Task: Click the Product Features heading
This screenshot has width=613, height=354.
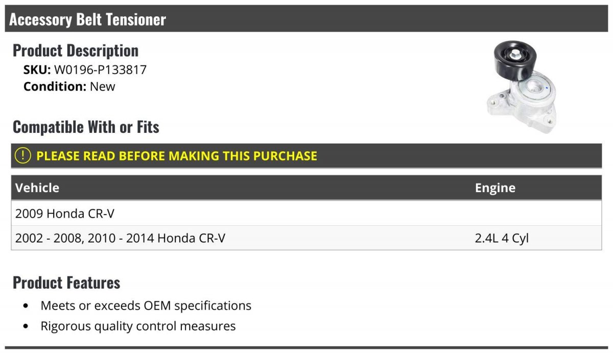Action: pos(66,282)
